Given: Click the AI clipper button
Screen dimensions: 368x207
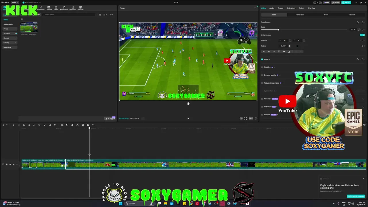Looking at the screenshot, I should pyautogui.click(x=110, y=118).
